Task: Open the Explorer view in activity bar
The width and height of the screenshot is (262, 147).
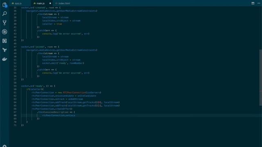Action: pyautogui.click(x=5, y=4)
